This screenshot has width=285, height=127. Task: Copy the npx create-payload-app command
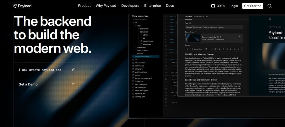[73, 70]
